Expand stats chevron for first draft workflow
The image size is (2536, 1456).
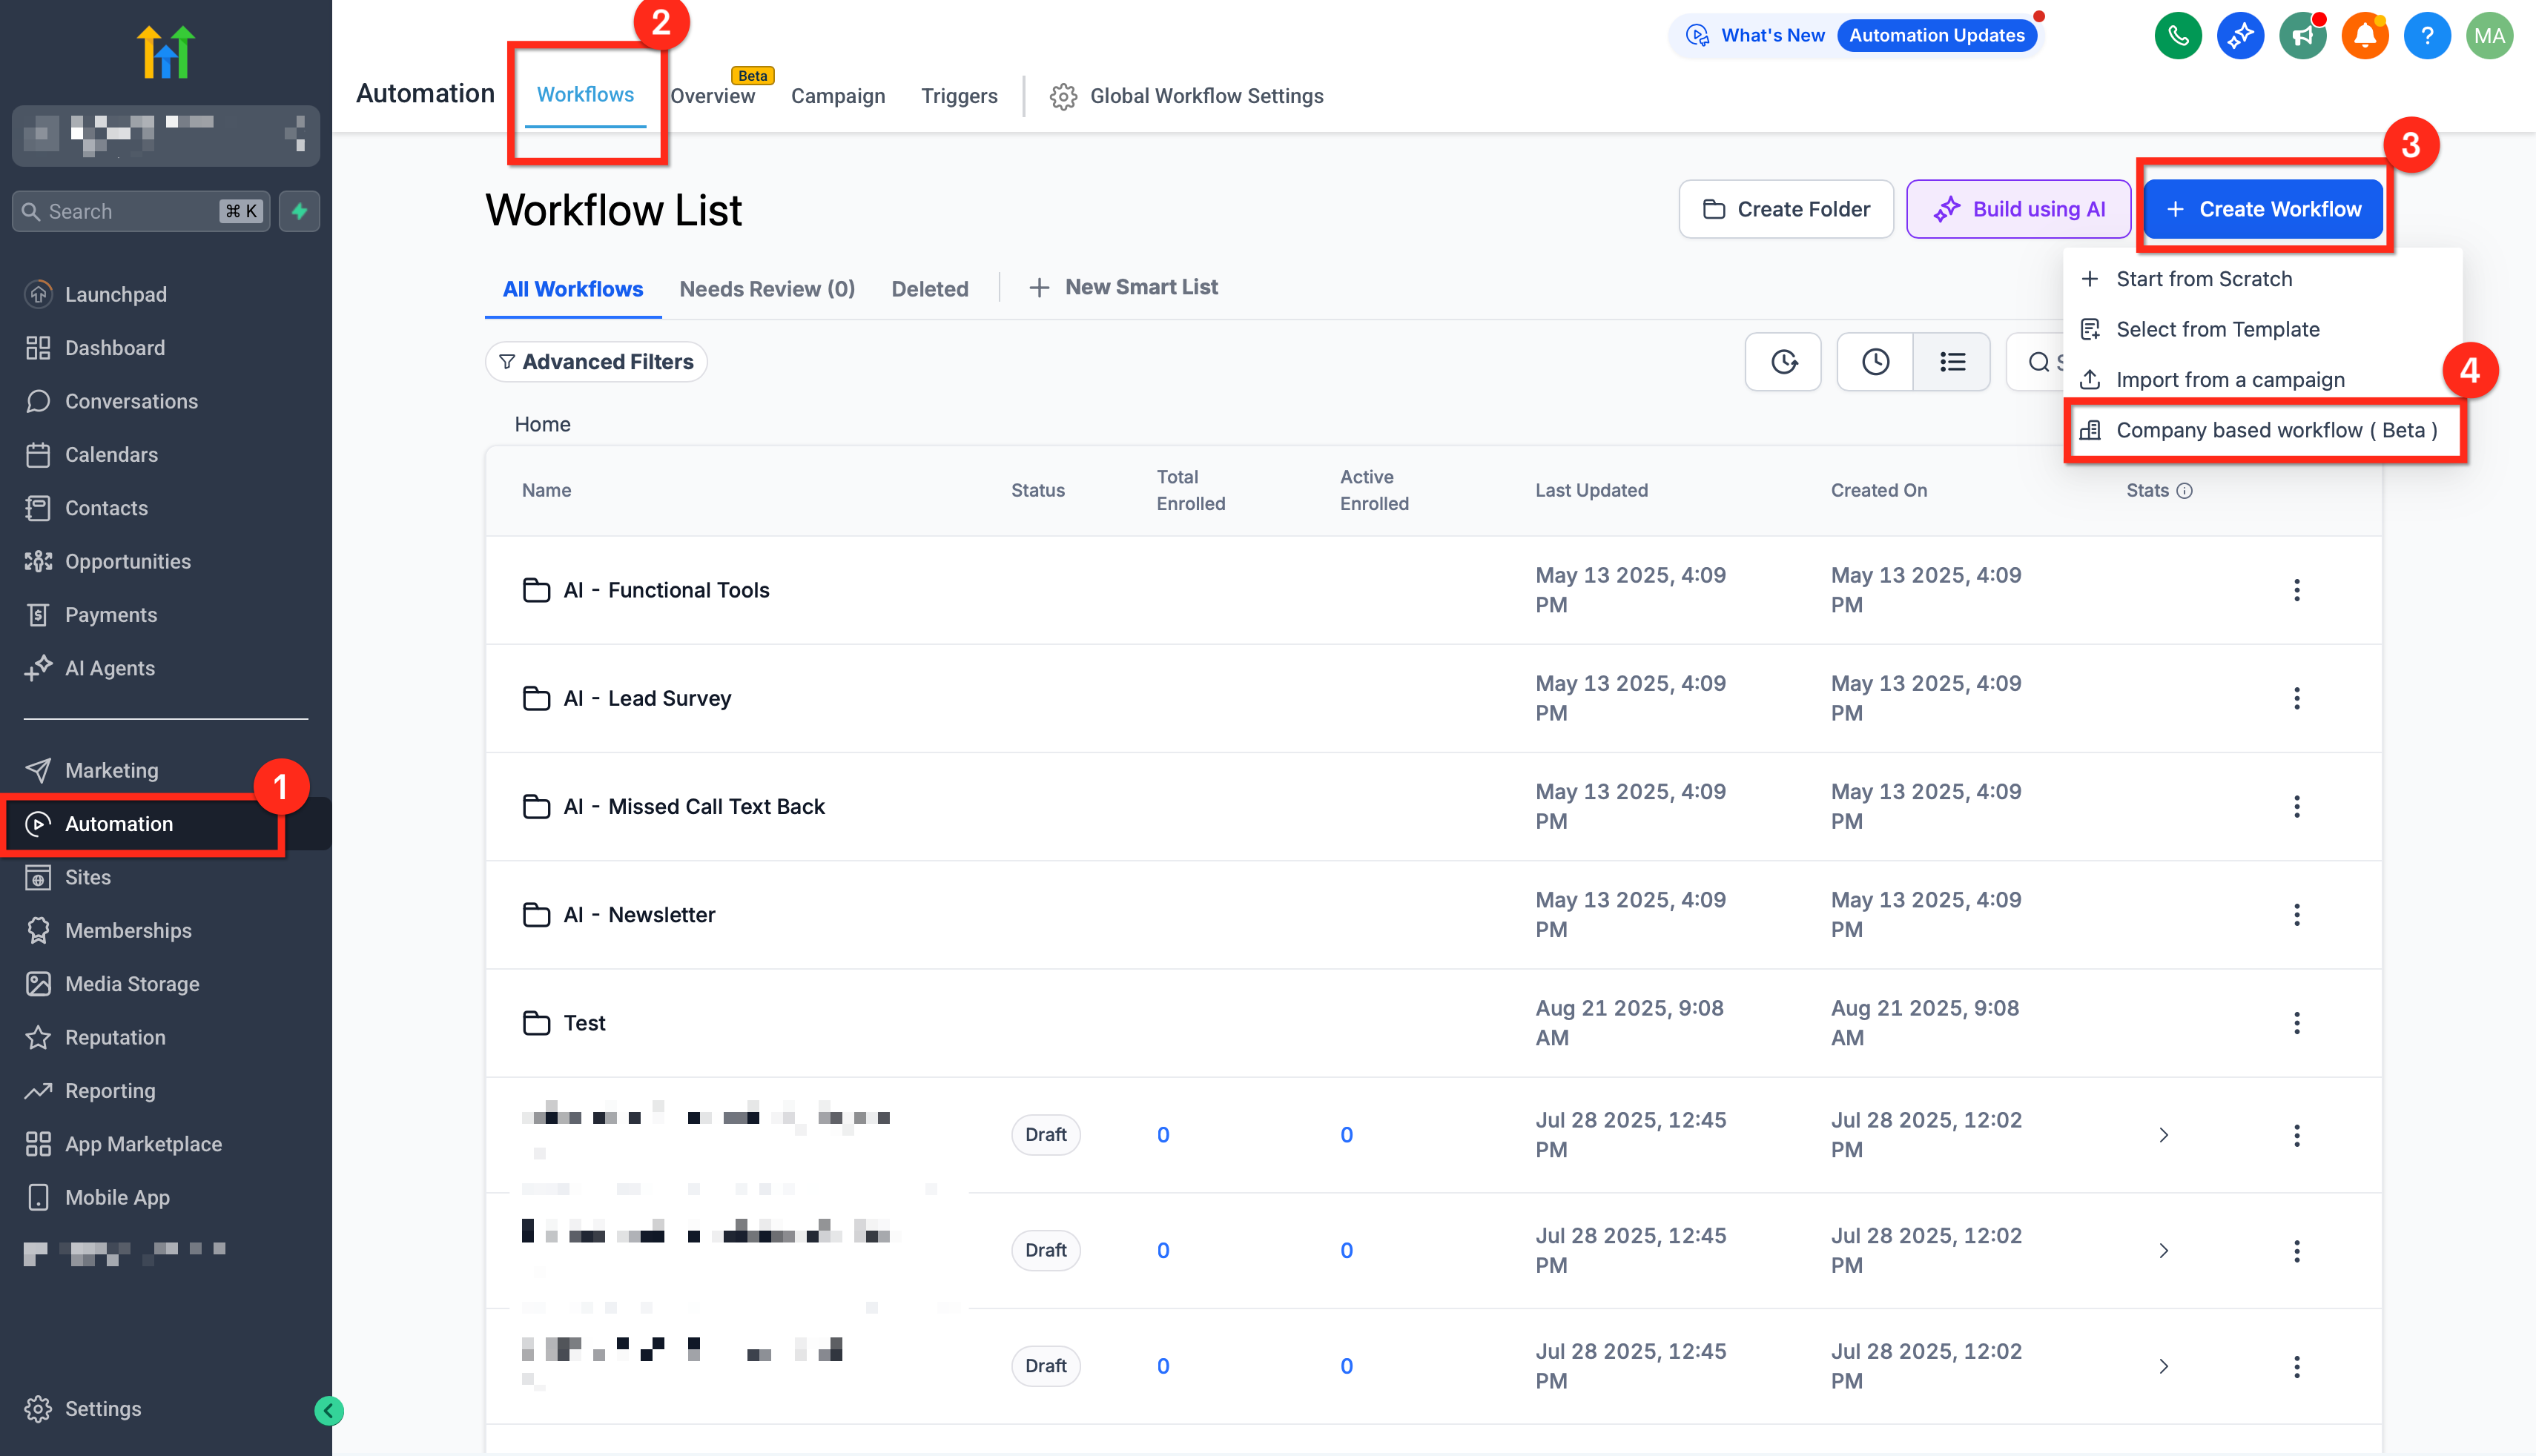[2163, 1135]
